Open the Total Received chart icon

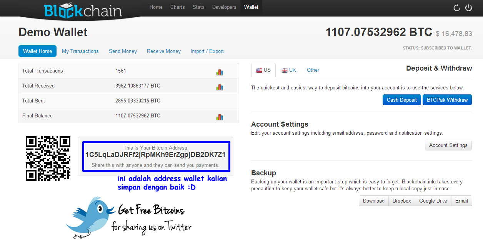tap(220, 87)
